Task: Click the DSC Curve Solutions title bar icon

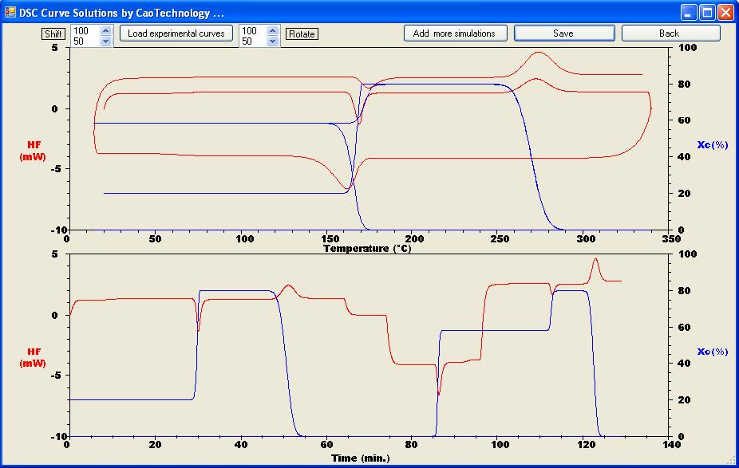Action: tap(10, 12)
